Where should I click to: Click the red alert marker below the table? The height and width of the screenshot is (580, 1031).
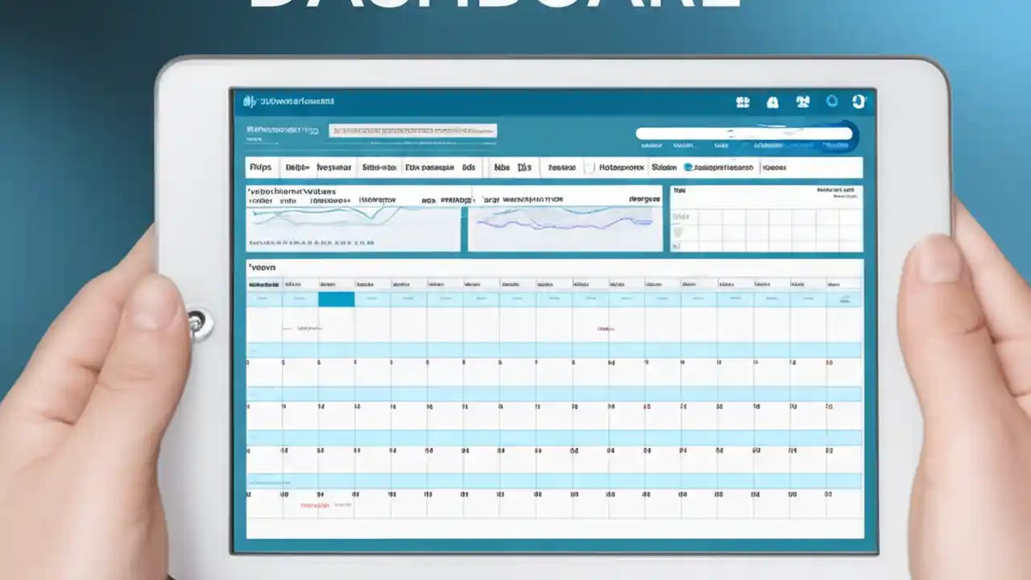click(314, 505)
